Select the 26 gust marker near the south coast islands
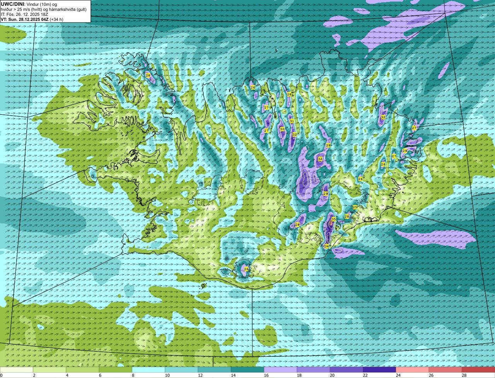This screenshot has height=378, width=495. click(246, 269)
